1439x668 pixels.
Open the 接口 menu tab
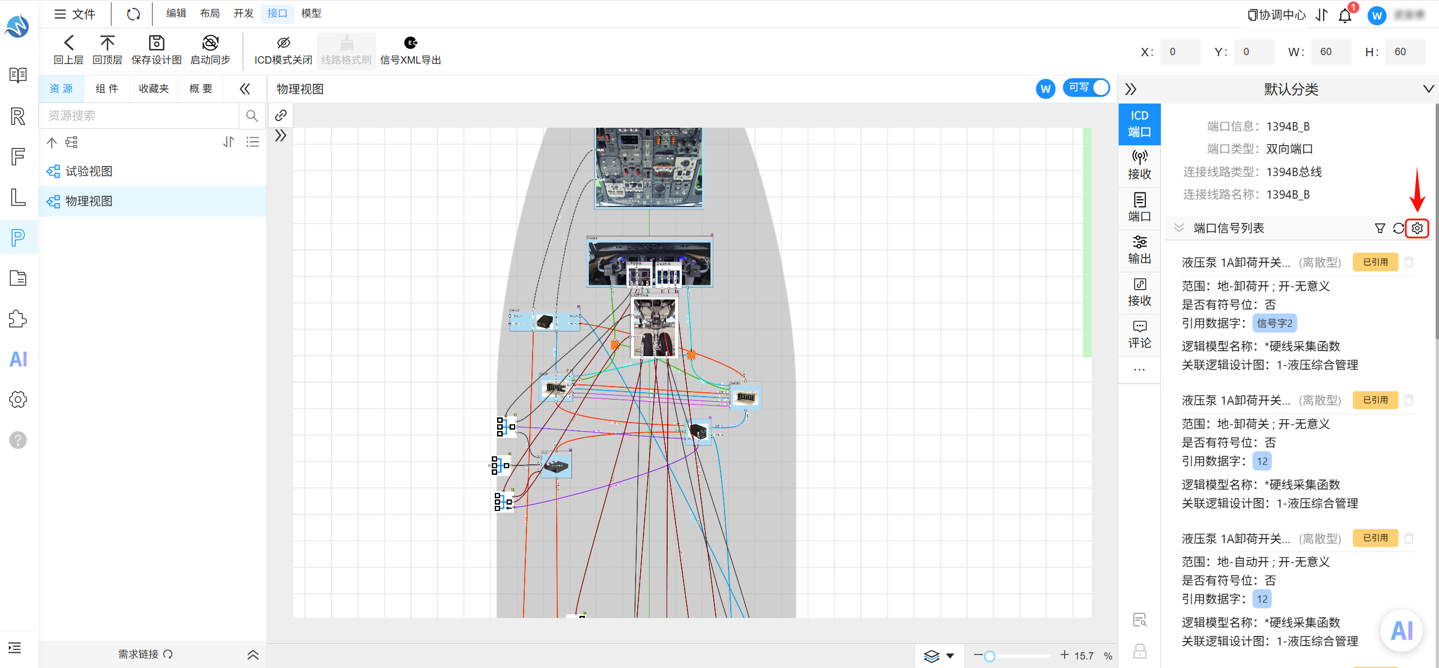[x=277, y=13]
